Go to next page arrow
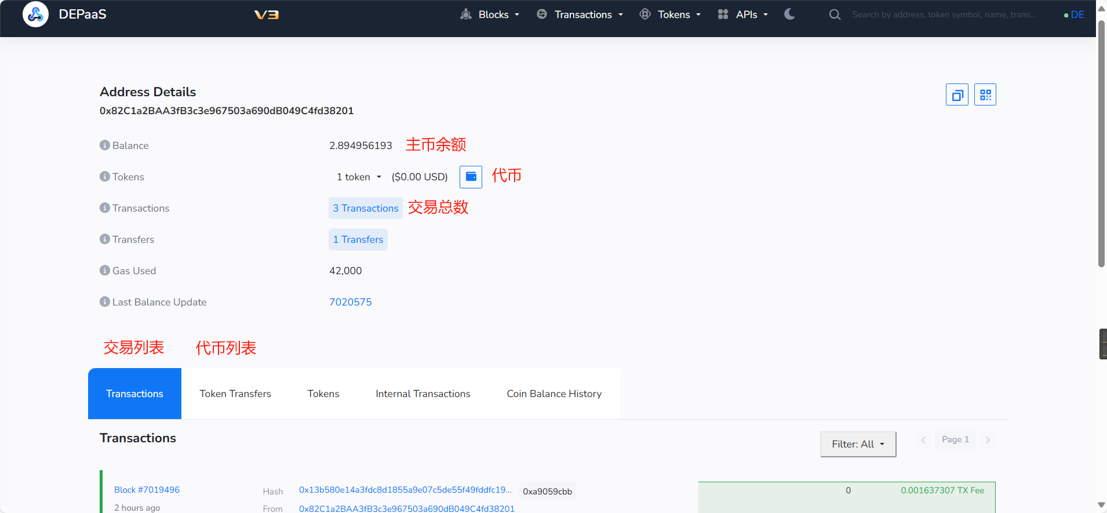Screen dimensions: 1107x513 coord(988,440)
